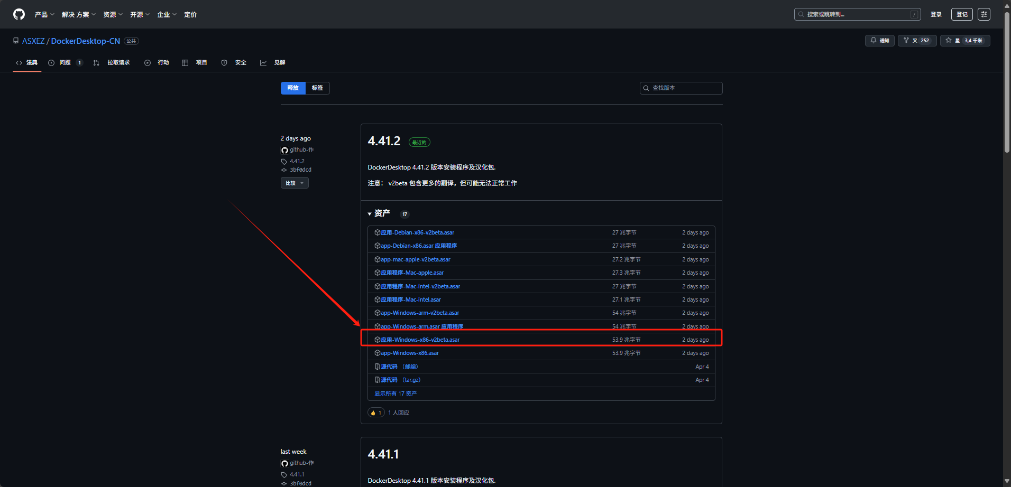This screenshot has height=487, width=1011.
Task: Click file-zip icon beside 源代码 (tar.gz)
Action: pos(378,380)
